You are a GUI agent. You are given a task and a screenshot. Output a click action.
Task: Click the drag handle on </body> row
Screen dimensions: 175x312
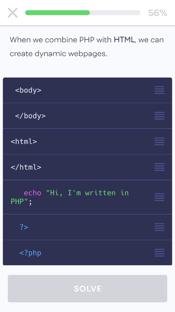pyautogui.click(x=159, y=116)
